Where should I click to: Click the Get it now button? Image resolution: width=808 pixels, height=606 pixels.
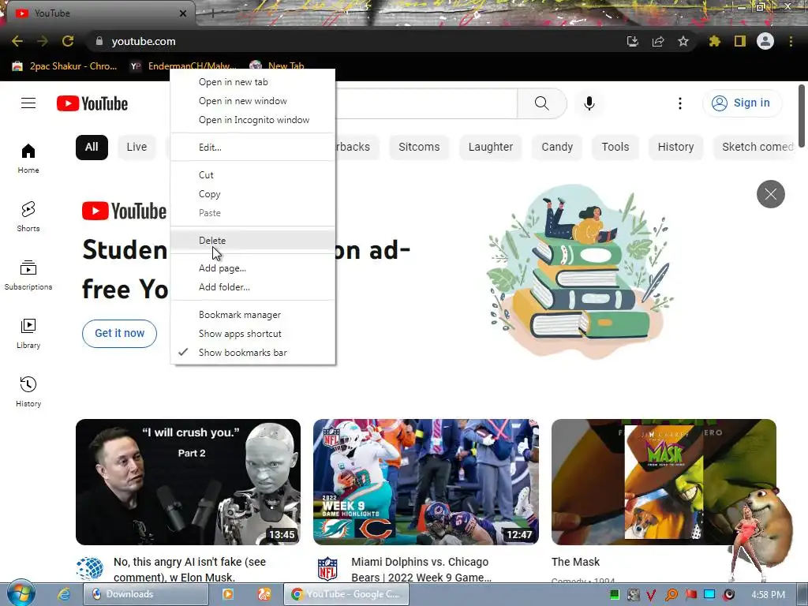pos(120,334)
